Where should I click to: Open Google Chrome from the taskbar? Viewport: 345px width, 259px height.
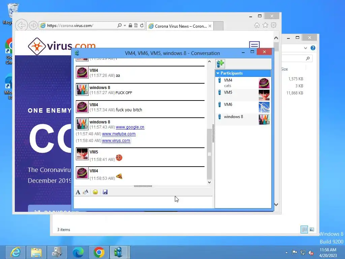click(x=99, y=252)
